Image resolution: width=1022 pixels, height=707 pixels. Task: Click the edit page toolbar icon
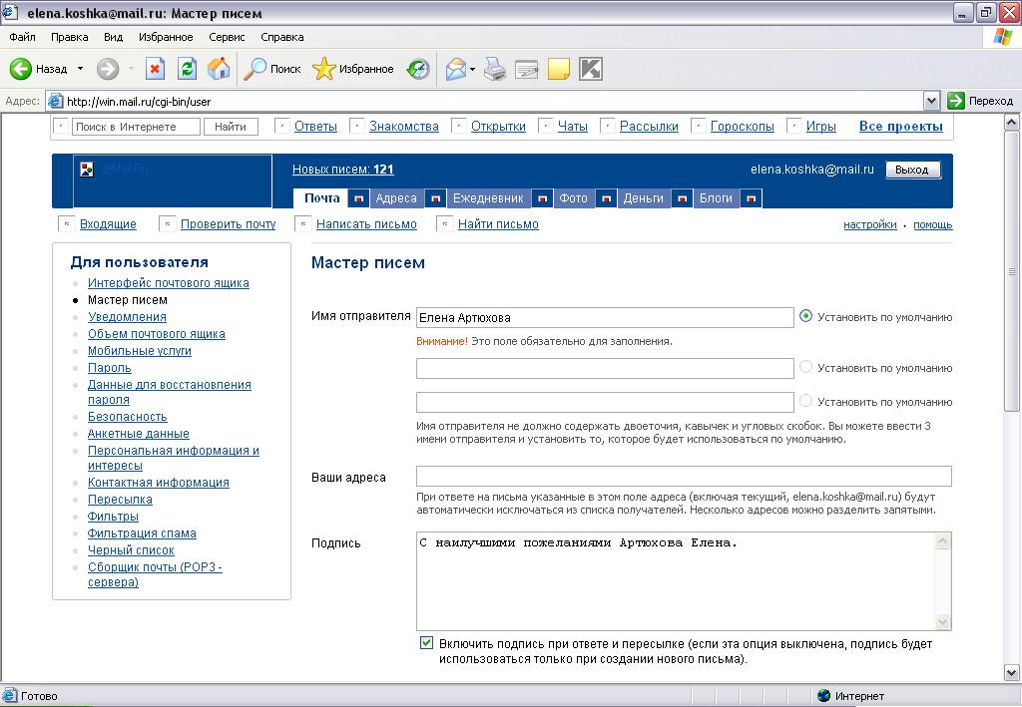(x=527, y=69)
